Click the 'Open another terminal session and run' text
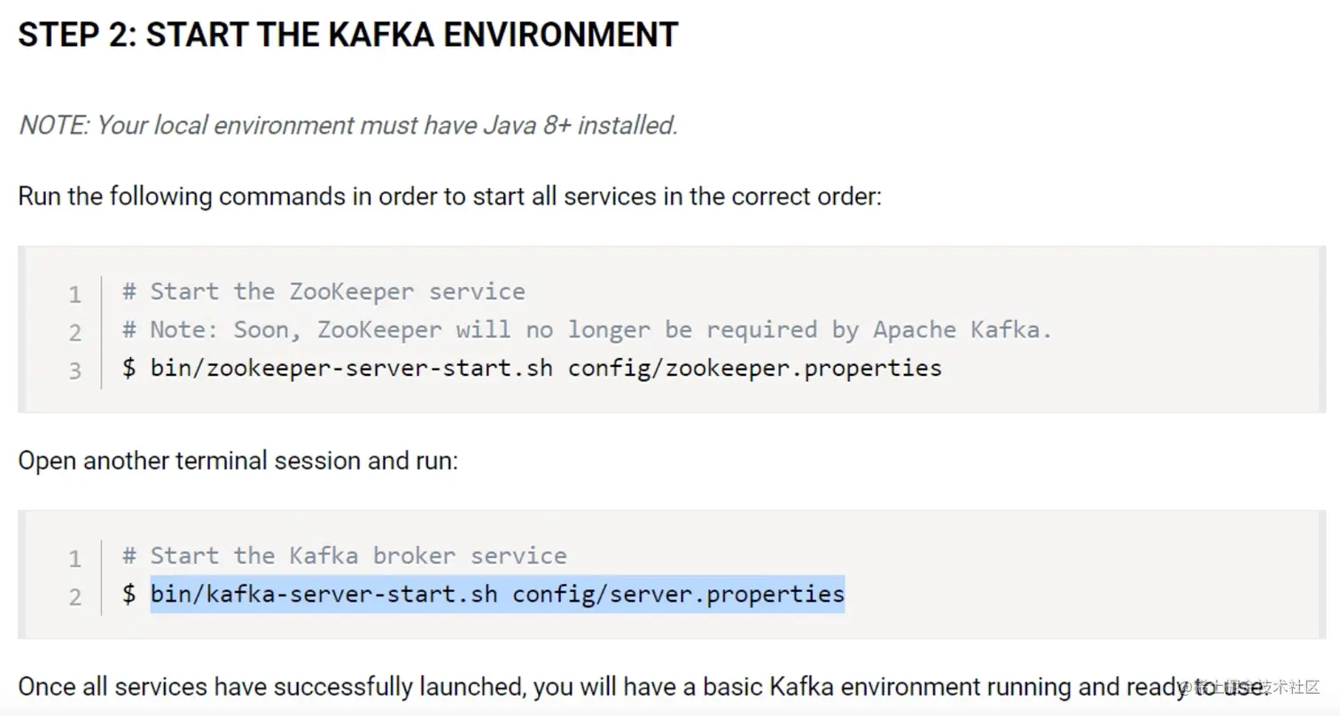This screenshot has height=716, width=1340. [238, 461]
